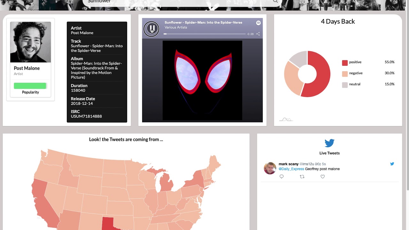Viewport: 409px width, 230px height.
Task: Click Twitter bird icon on mark scany's tweet
Action: tap(392, 164)
